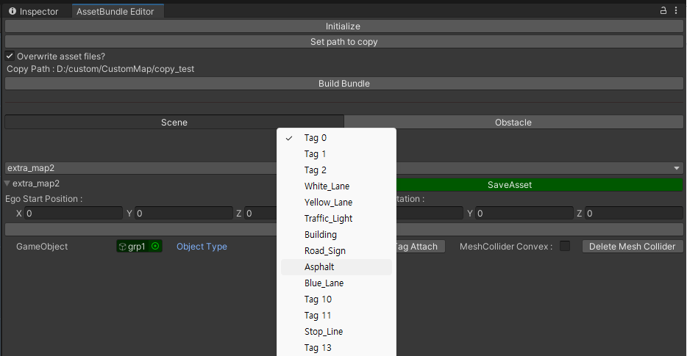
Task: Click the Inspector tab info icon
Action: 13,12
